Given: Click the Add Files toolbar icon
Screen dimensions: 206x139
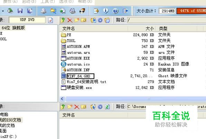Looking at the screenshot, I should coord(96,11).
